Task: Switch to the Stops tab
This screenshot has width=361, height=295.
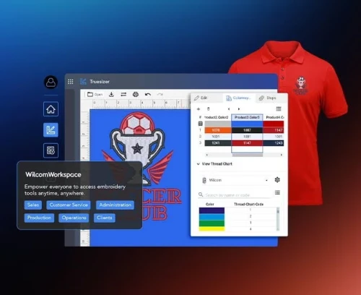Action: [x=268, y=98]
